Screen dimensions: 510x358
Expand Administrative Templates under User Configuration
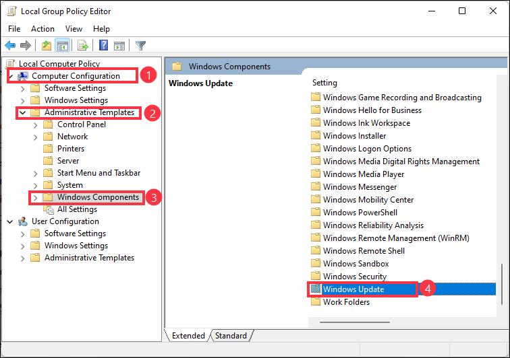[x=22, y=258]
